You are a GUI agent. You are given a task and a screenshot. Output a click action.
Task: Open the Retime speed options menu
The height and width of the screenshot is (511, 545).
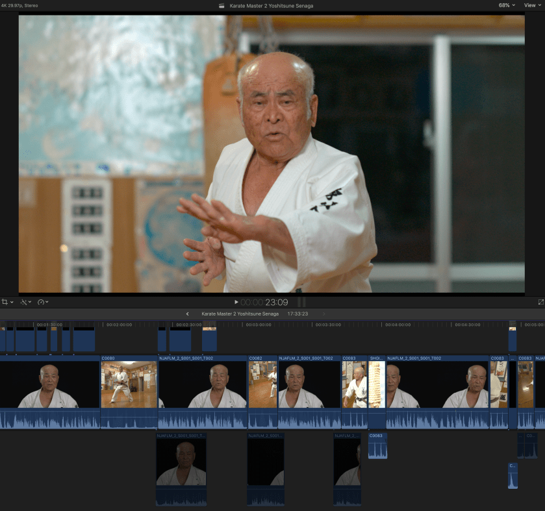[43, 302]
